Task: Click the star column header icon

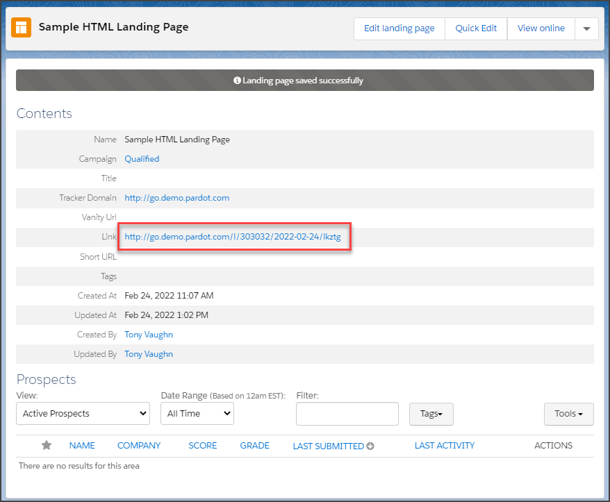Action: tap(47, 445)
